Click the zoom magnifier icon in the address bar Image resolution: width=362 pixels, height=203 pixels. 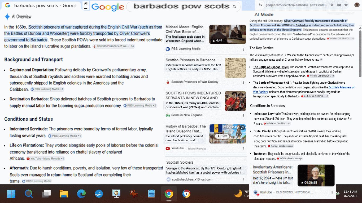click(332, 5)
